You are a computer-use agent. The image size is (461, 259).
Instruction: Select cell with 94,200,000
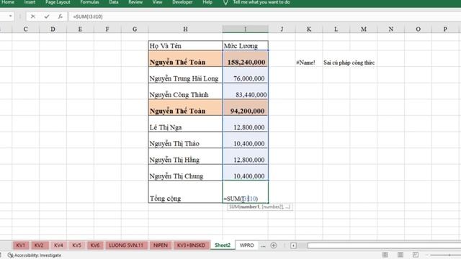(x=245, y=107)
